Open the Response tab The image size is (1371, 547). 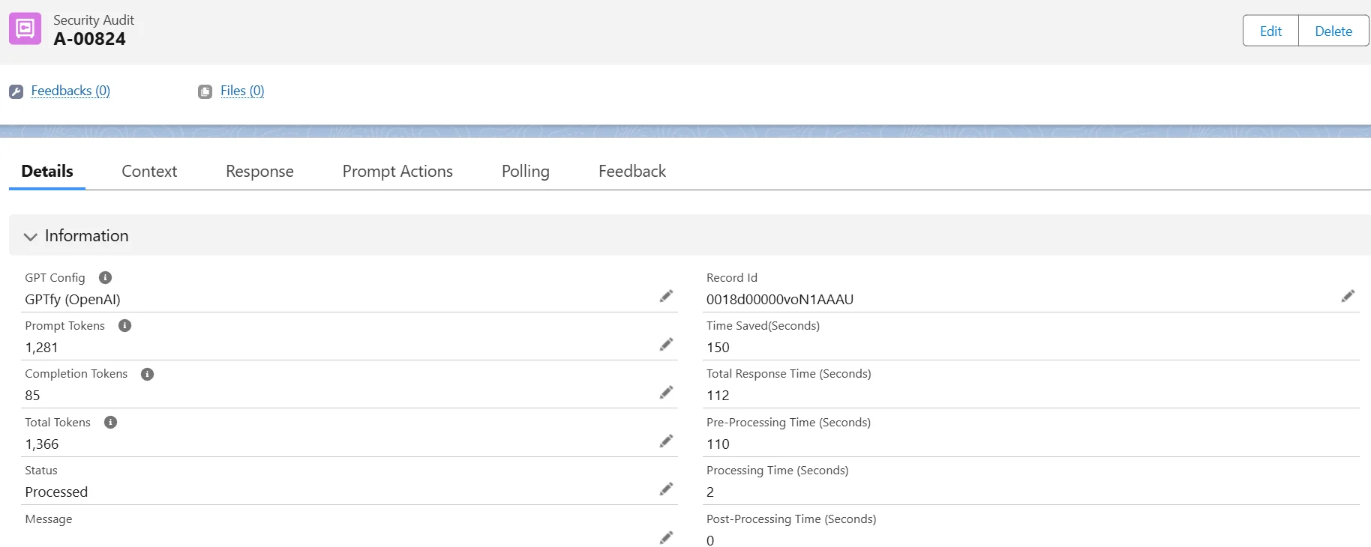259,172
